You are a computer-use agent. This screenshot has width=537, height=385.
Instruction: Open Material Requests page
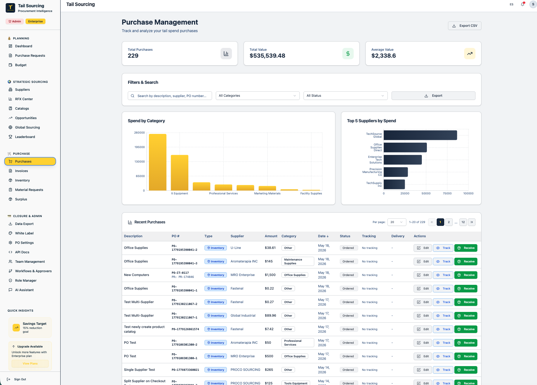(30, 190)
